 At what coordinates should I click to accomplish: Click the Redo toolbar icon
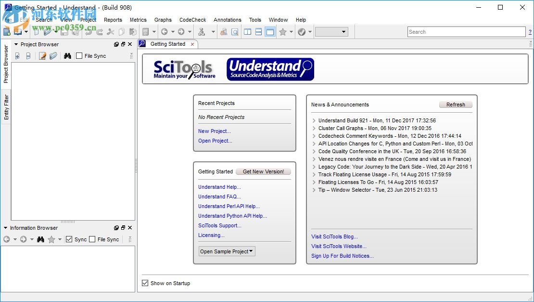pyautogui.click(x=100, y=31)
